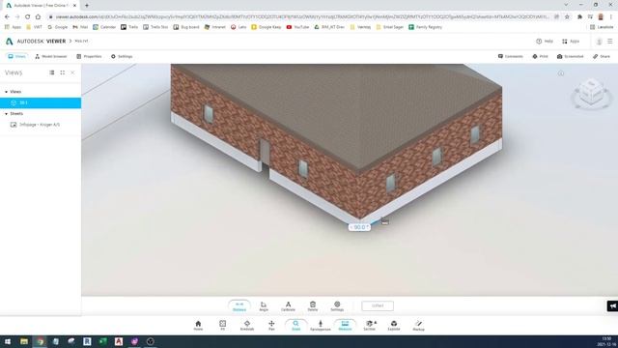
Task: Open the browser extensions icon
Action: click(579, 16)
